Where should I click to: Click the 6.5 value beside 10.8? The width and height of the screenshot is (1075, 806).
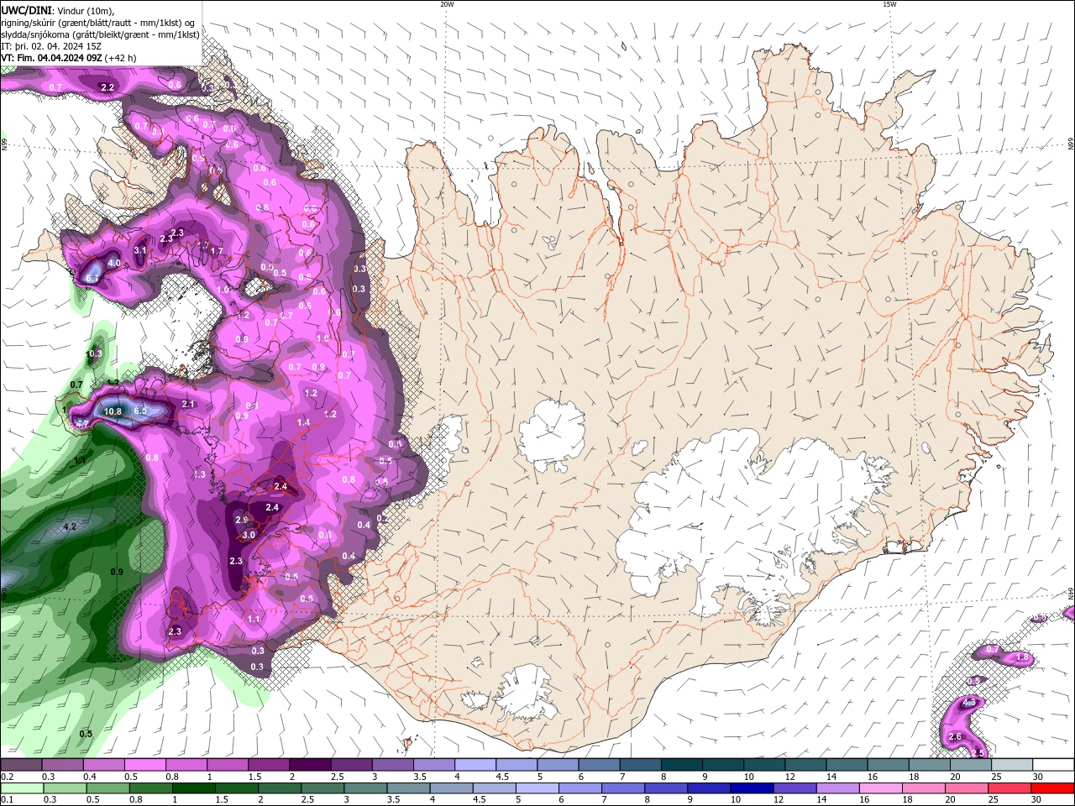[x=140, y=411]
